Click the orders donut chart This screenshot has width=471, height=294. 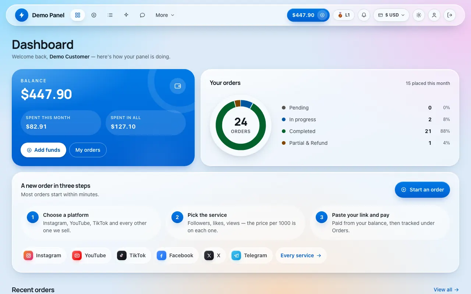tap(241, 125)
